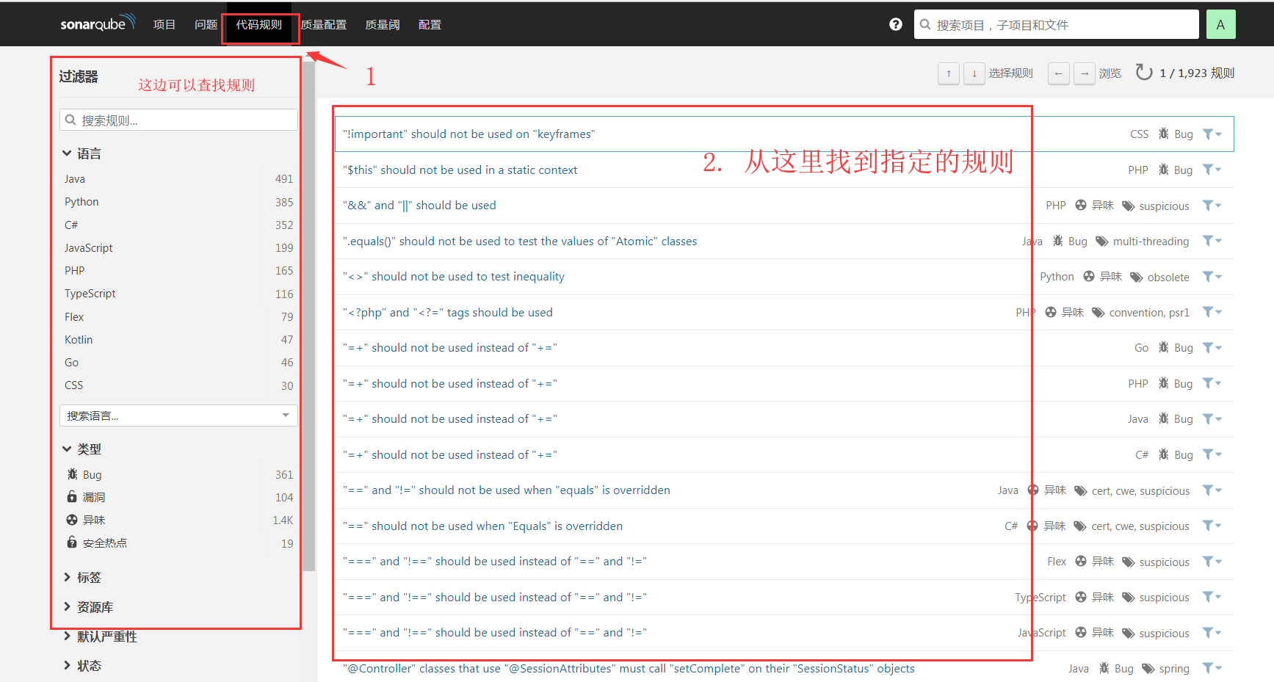This screenshot has height=682, width=1274.
Task: Click the down arrow rule navigation icon
Action: [x=974, y=73]
